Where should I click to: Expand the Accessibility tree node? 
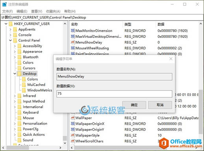pos(15,46)
